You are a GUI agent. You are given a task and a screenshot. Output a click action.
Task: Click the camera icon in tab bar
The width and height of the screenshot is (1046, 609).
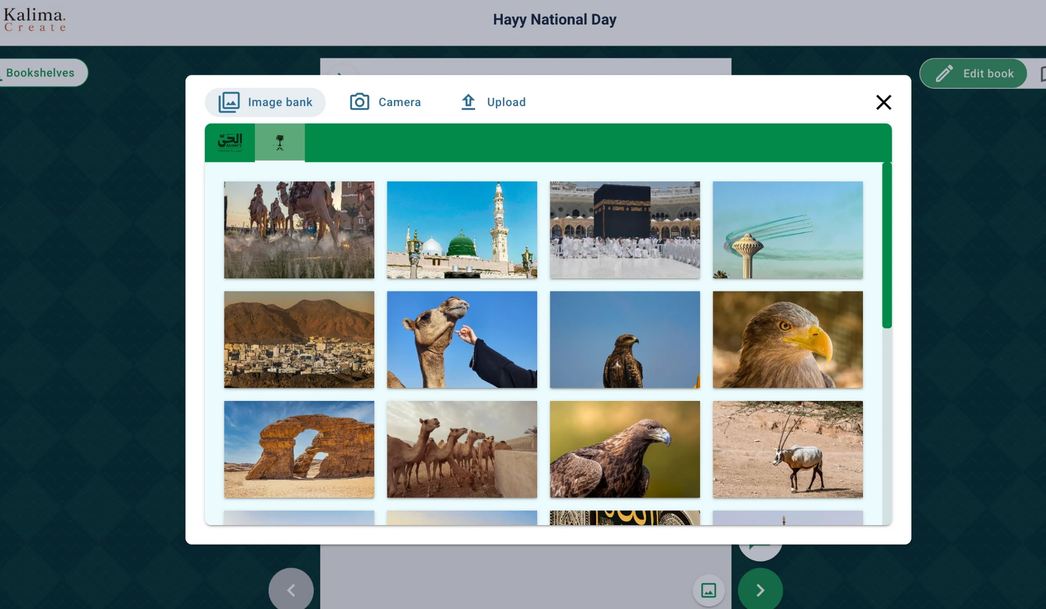(x=360, y=102)
